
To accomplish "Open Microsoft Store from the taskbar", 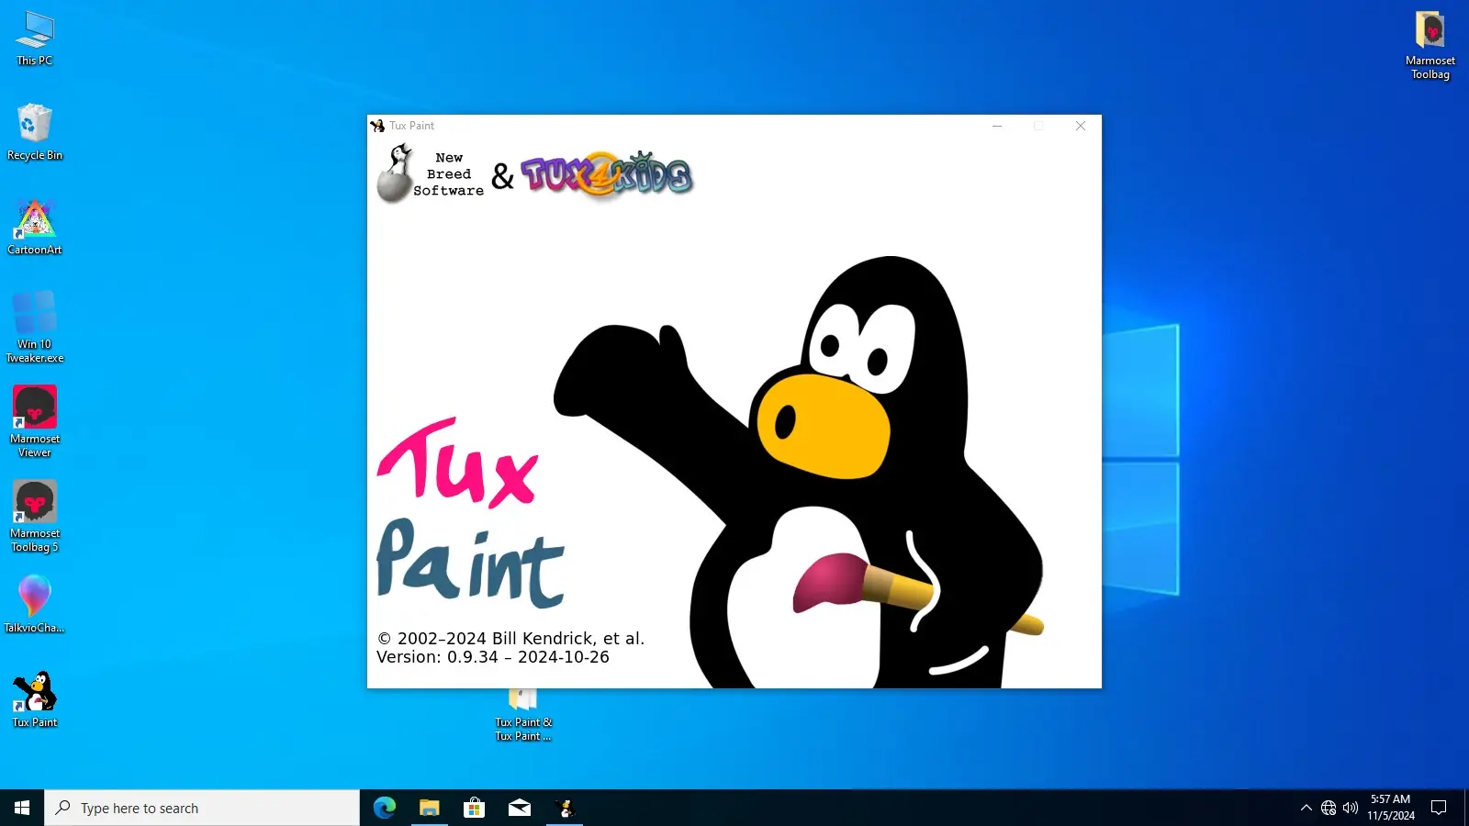I will (475, 808).
